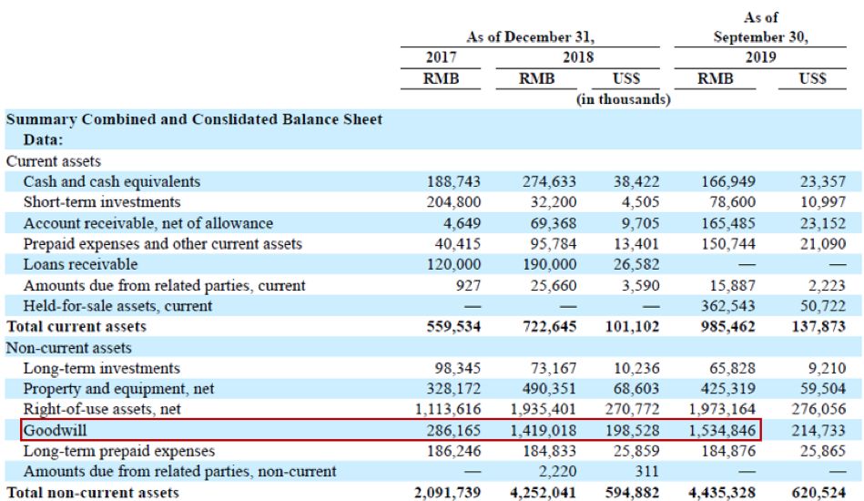Select the (in thousands) note text
Viewport: 864px width, 501px height.
(x=624, y=99)
